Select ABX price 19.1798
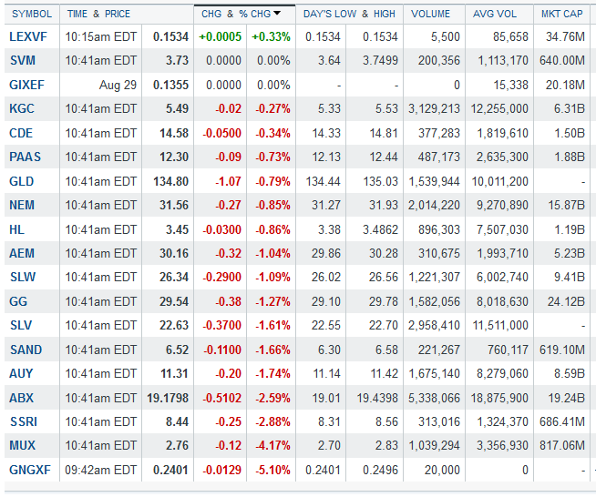Image resolution: width=596 pixels, height=497 pixels. tap(168, 398)
